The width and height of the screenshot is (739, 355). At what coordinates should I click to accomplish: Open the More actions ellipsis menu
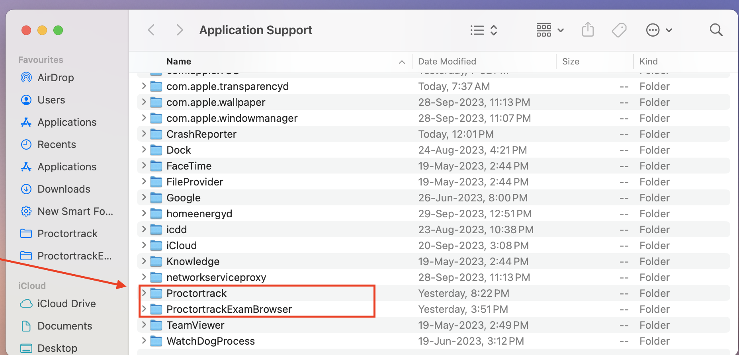pos(659,30)
